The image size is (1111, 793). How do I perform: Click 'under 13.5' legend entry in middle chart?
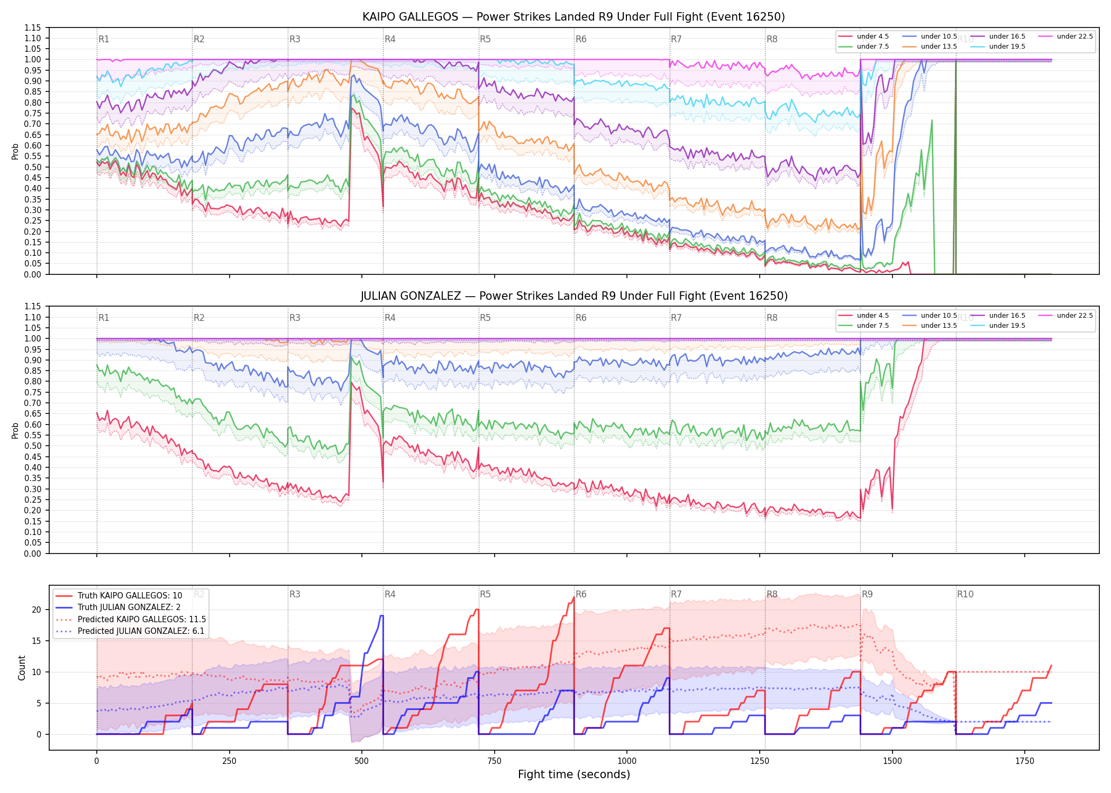(x=930, y=326)
